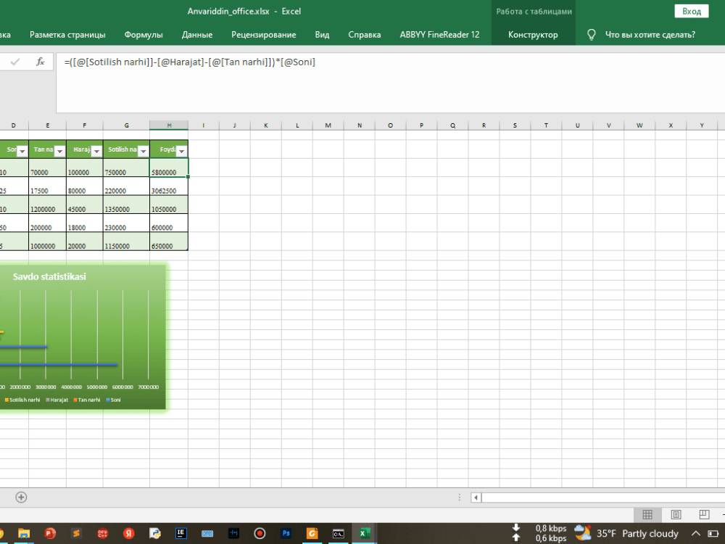
Task: Open the Sotilish narhi column filter dropdown
Action: pos(144,151)
